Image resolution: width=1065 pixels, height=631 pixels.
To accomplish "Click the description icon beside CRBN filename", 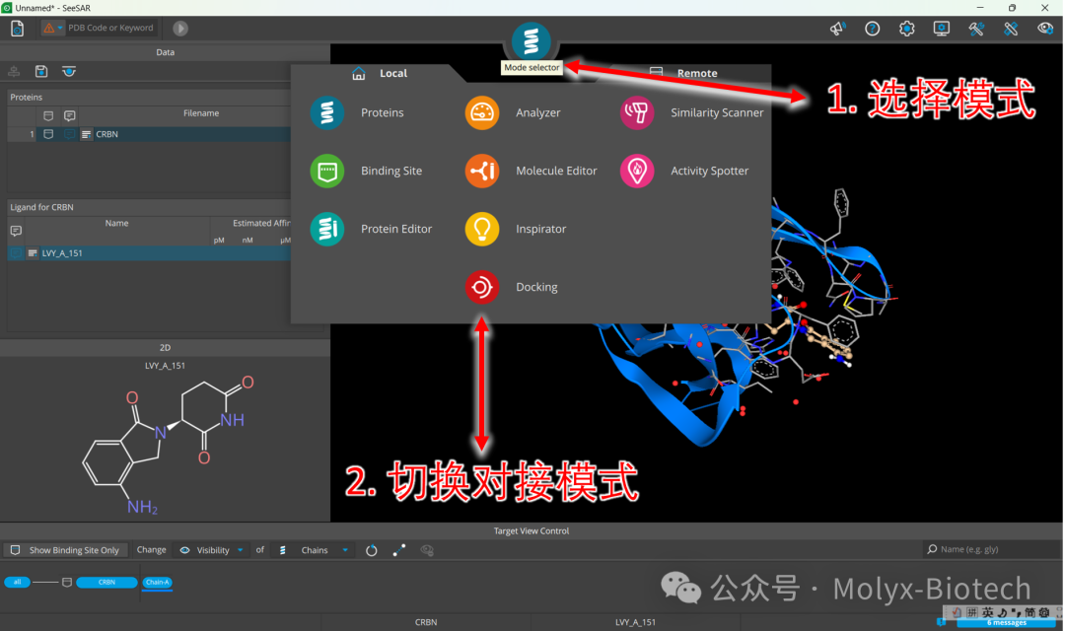I will (x=86, y=134).
